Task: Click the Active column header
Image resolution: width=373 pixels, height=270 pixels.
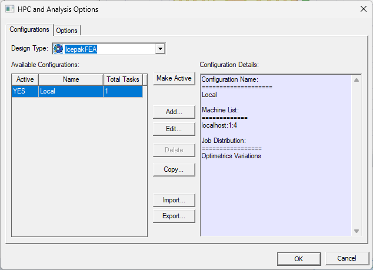Action: [25, 79]
